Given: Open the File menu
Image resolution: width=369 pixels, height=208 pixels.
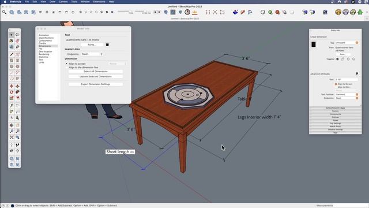Looking at the screenshot, I should [27, 2].
